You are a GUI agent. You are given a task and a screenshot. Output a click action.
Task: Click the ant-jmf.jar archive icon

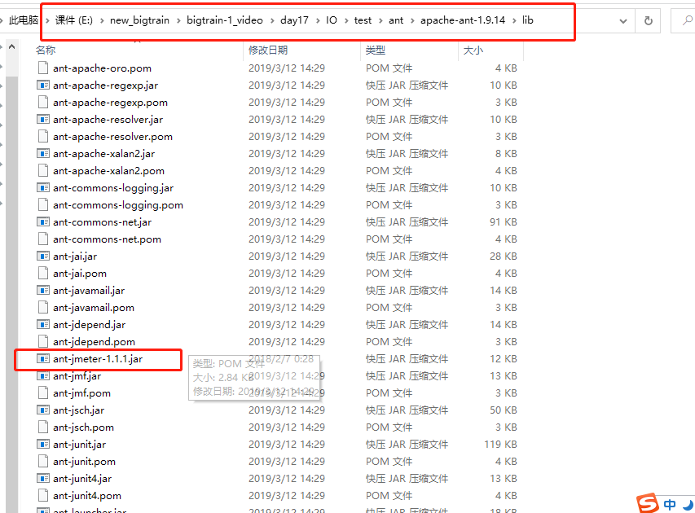coord(43,376)
